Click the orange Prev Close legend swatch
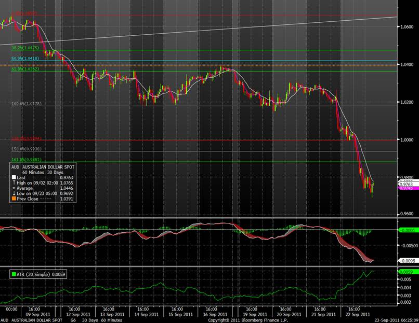The width and height of the screenshot is (419, 323). [x=14, y=198]
